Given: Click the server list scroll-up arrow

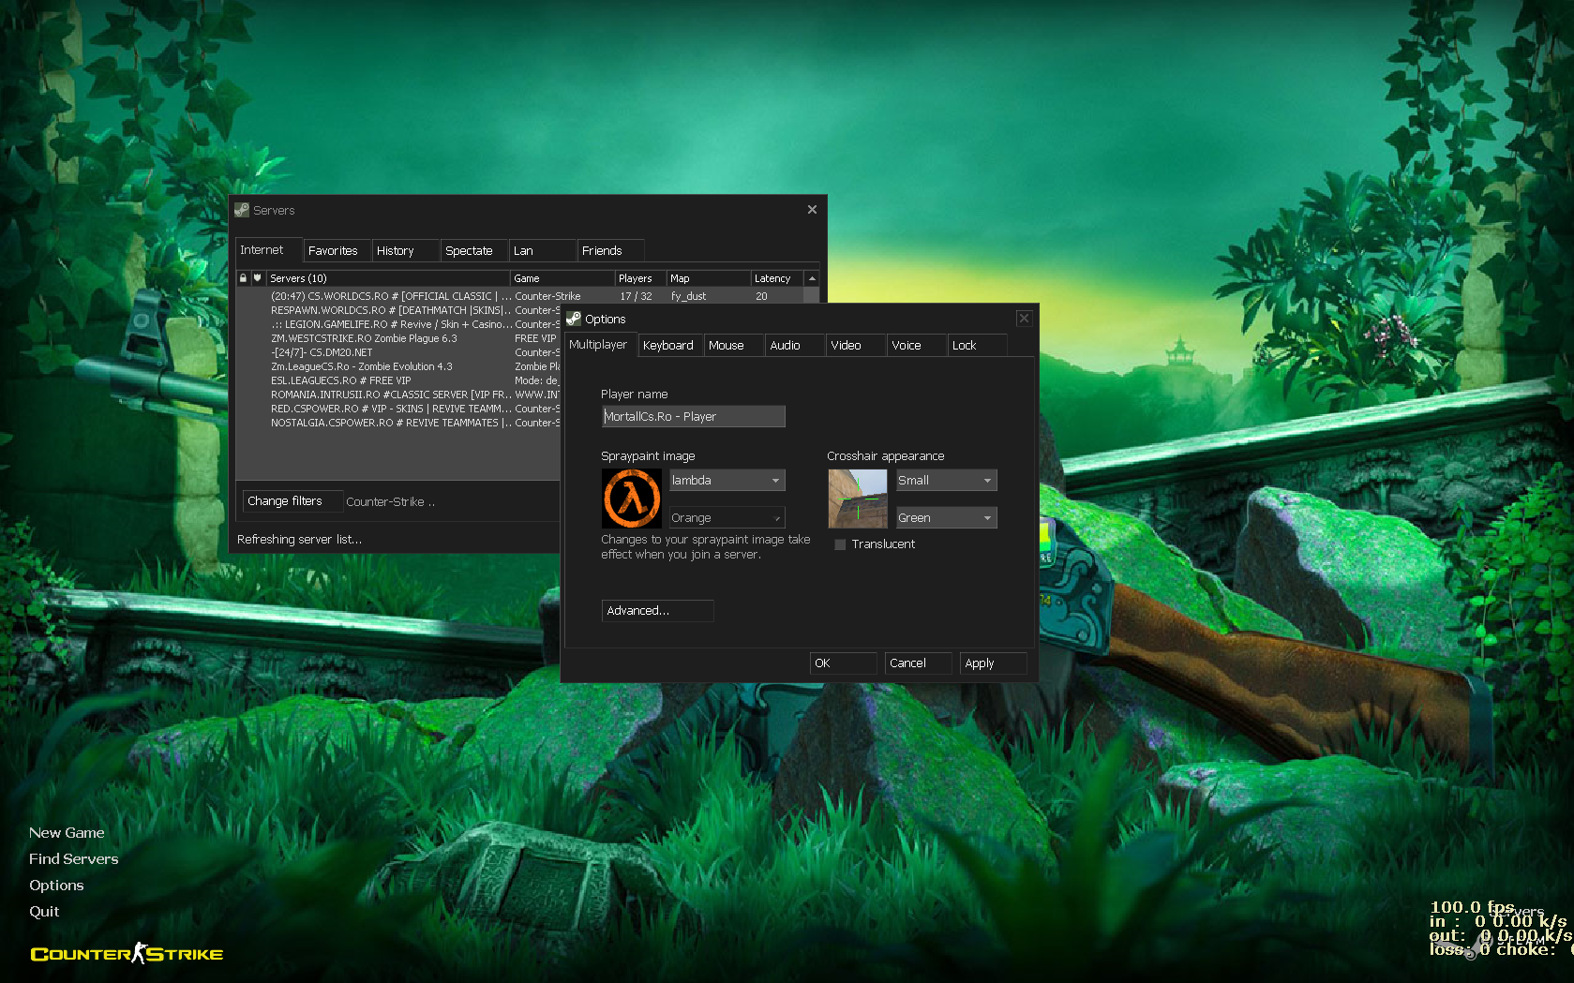Looking at the screenshot, I should [x=812, y=278].
